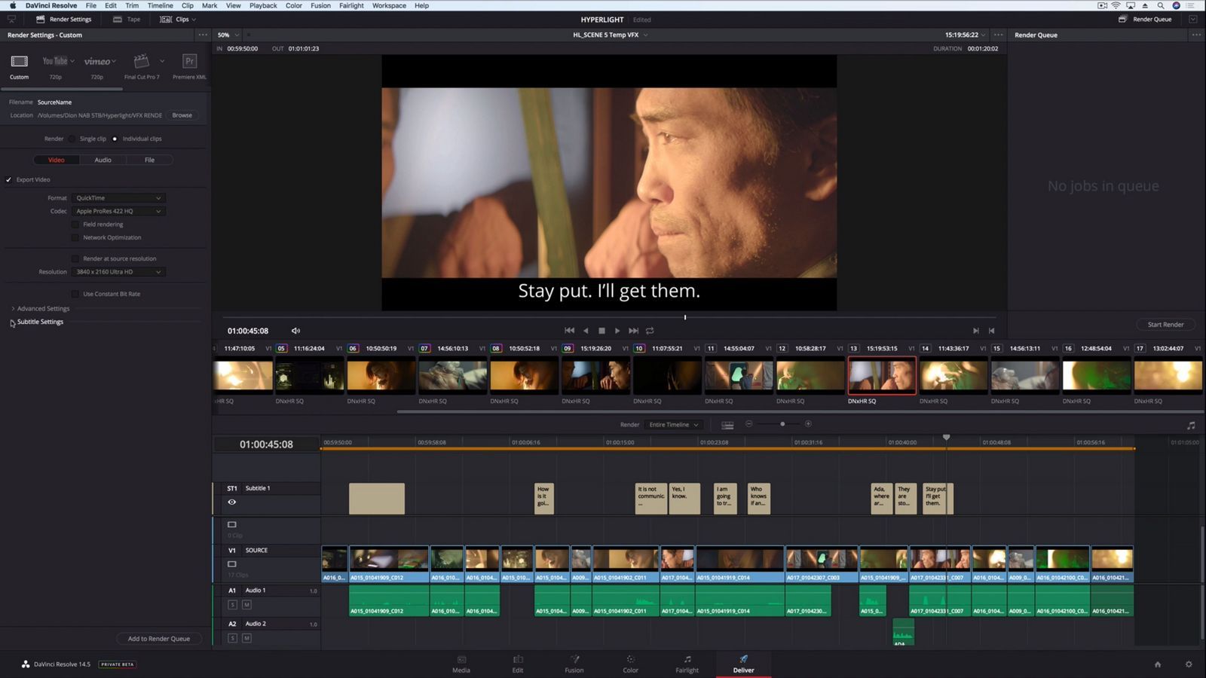Screen dimensions: 1206x678
Task: Click Add to Render Queue
Action: (159, 638)
